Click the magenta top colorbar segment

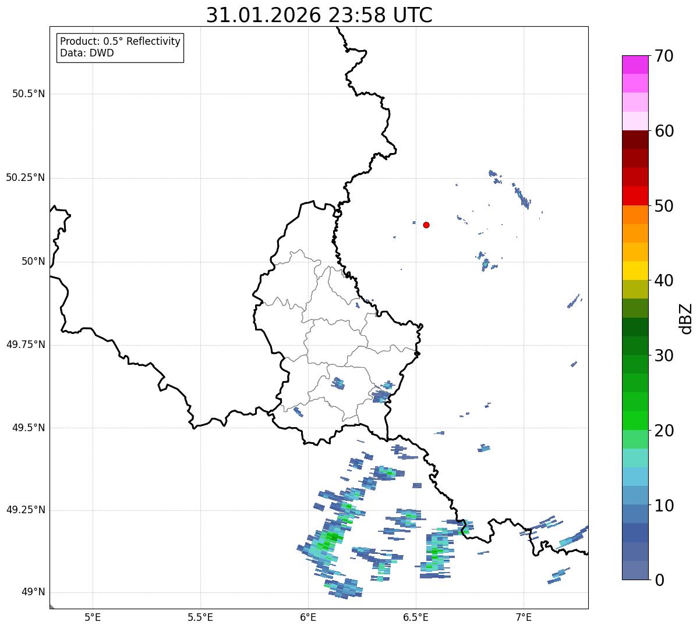coord(635,65)
